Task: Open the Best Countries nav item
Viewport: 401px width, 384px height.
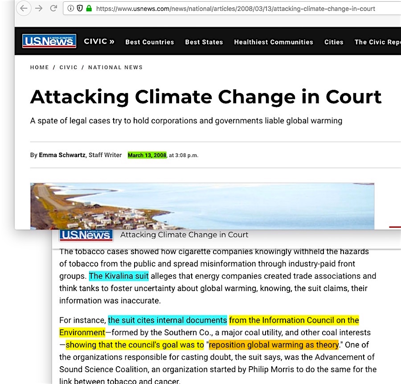Action: coord(149,42)
